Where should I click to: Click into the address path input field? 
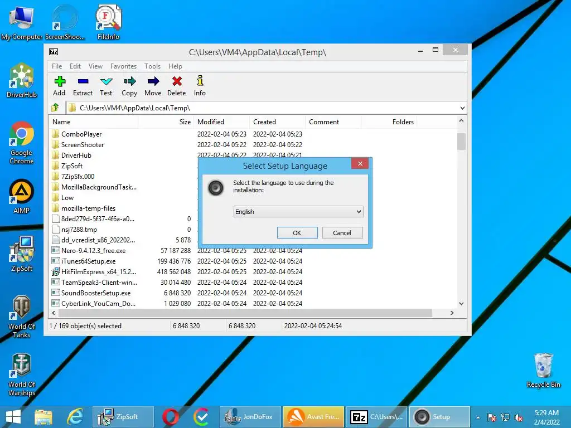[x=267, y=108]
